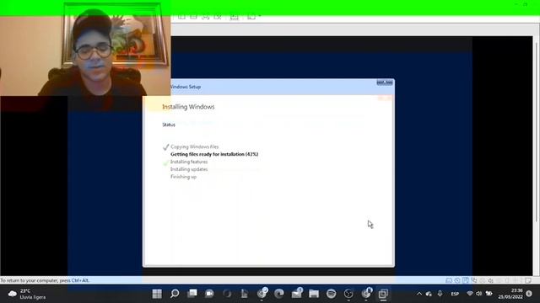Viewport: 540px width, 303px height.
Task: Open Spotify from the taskbar
Action: point(332,294)
